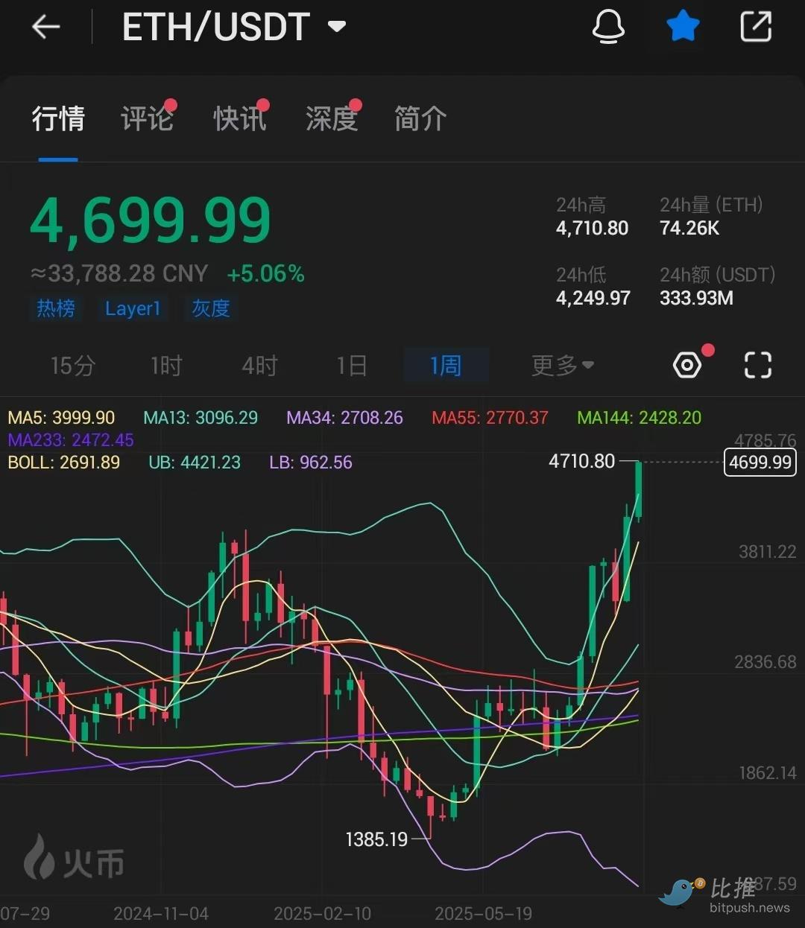Select the 1周 timeframe
This screenshot has width=805, height=928.
446,365
